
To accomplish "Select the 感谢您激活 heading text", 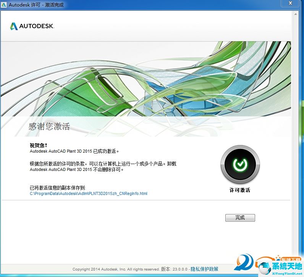I will (x=49, y=127).
